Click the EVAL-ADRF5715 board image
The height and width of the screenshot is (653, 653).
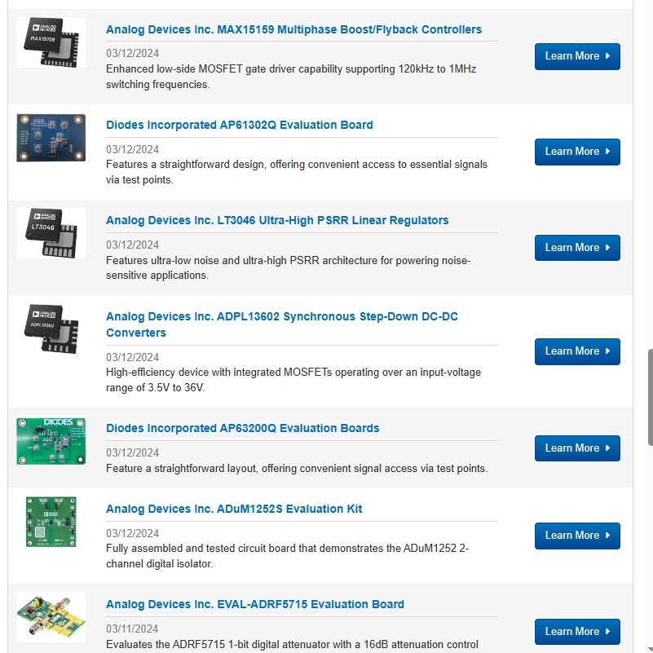pyautogui.click(x=51, y=617)
